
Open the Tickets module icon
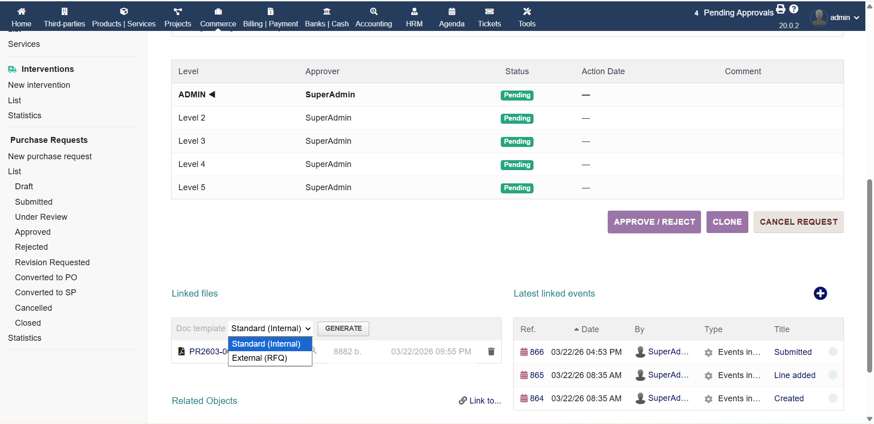(489, 11)
